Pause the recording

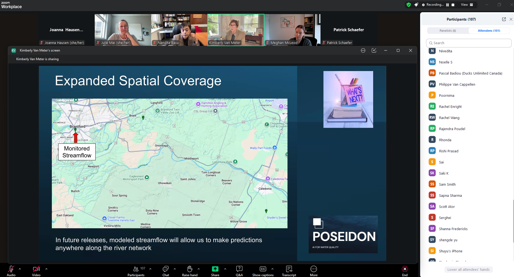[x=448, y=5]
